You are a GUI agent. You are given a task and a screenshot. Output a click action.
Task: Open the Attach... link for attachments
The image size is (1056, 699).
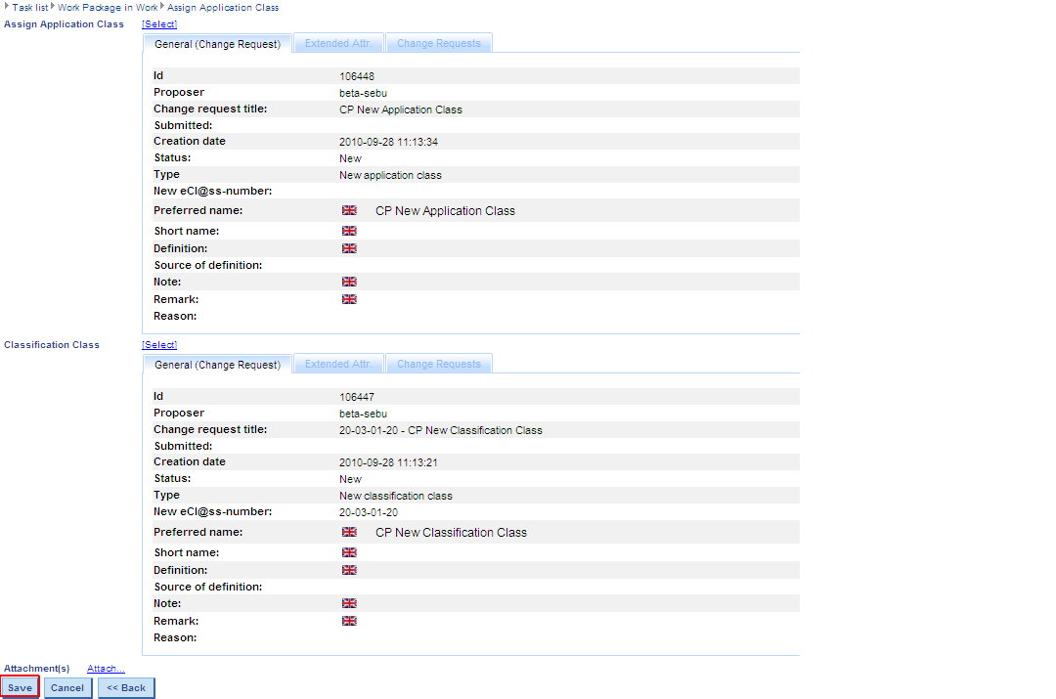click(106, 669)
